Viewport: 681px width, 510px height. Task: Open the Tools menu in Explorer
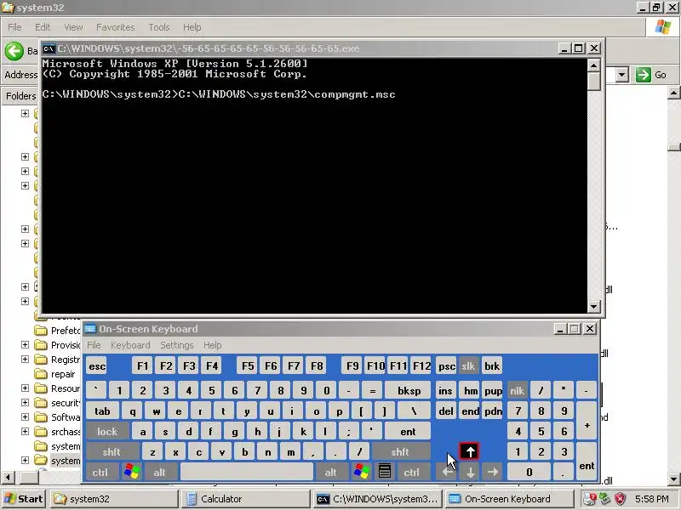[159, 27]
